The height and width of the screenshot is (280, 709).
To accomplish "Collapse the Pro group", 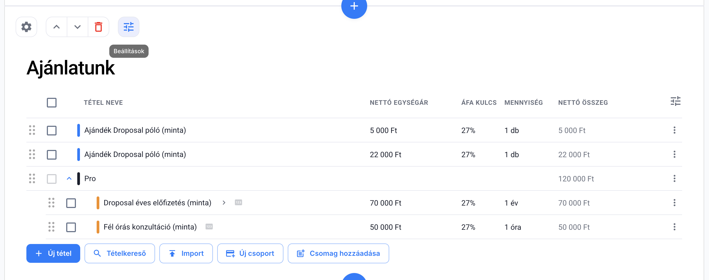I will pos(69,179).
